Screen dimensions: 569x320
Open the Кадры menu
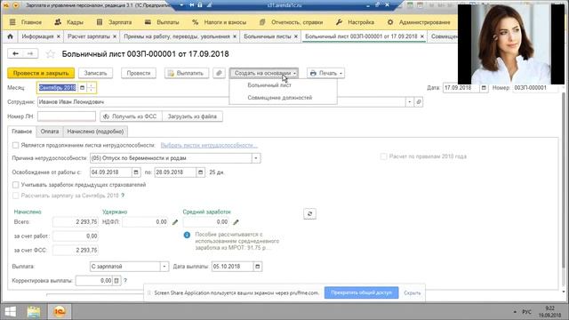(x=69, y=22)
